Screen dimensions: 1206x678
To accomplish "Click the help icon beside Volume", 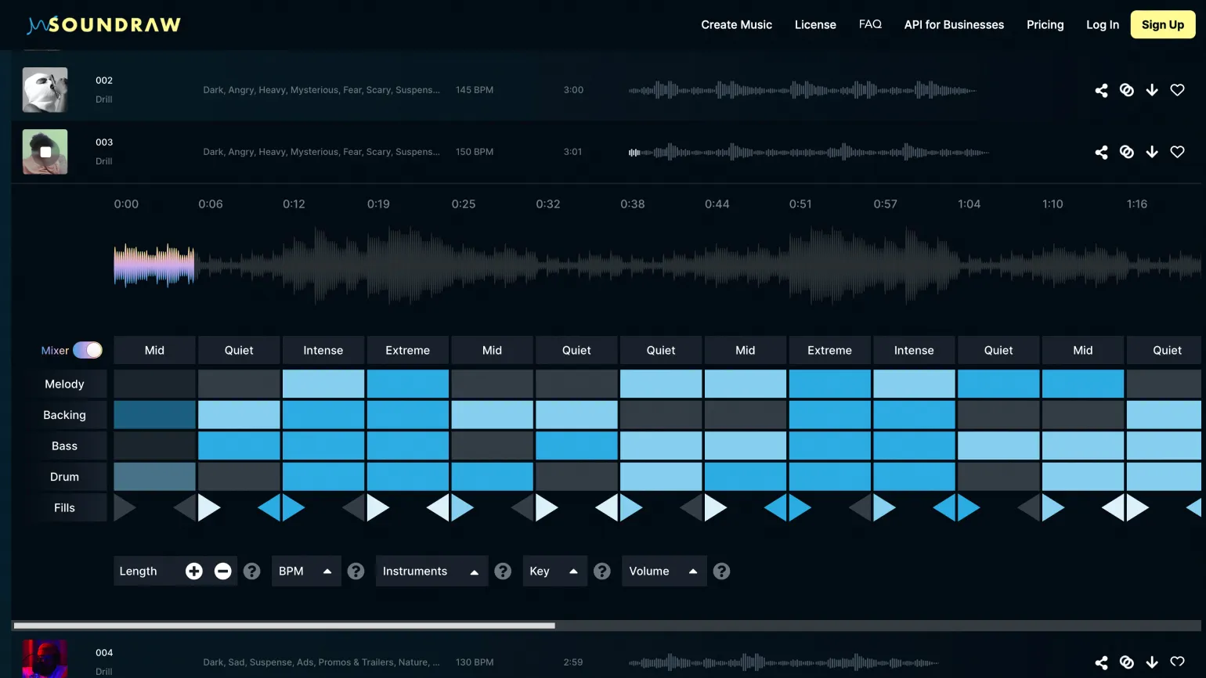I will 721,572.
